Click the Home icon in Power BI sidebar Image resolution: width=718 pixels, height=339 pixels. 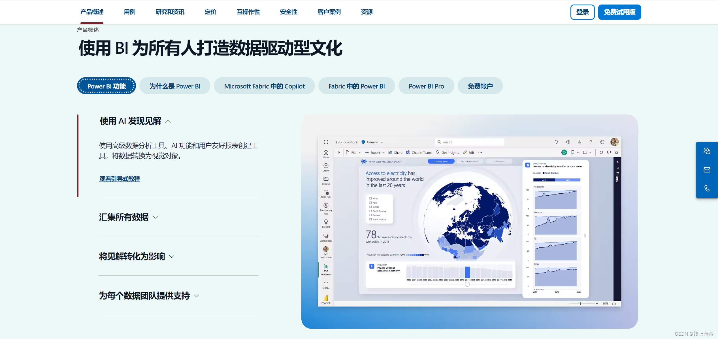point(326,153)
